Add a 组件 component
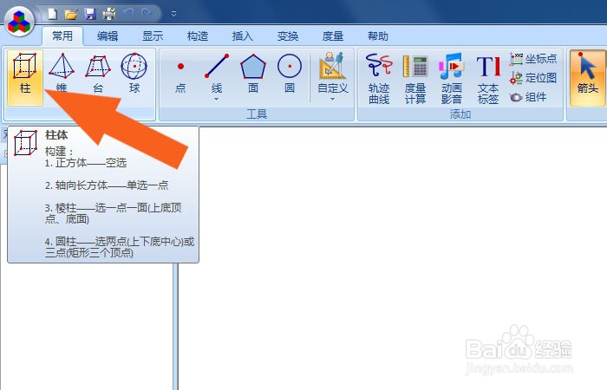The width and height of the screenshot is (607, 390). coord(528,97)
